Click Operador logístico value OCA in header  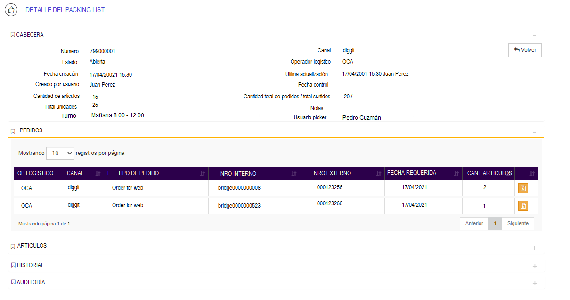pos(348,62)
